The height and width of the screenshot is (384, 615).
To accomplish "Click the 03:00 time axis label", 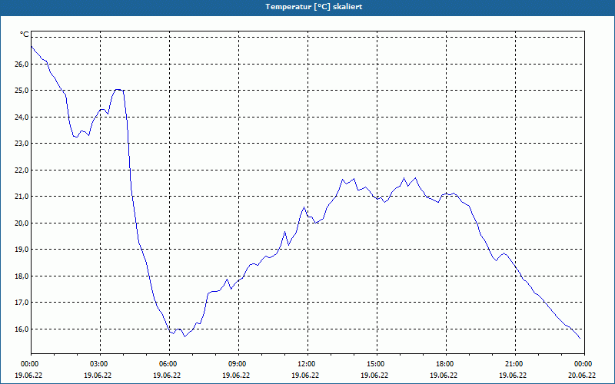I will pos(100,364).
